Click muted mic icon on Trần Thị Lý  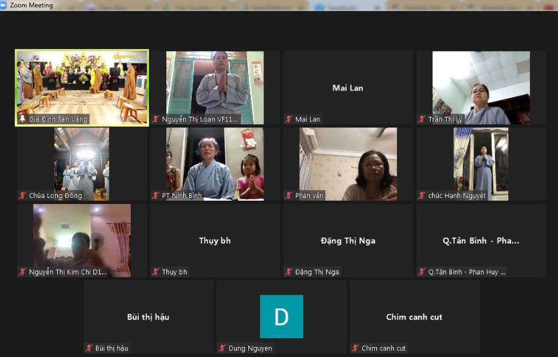coord(422,119)
